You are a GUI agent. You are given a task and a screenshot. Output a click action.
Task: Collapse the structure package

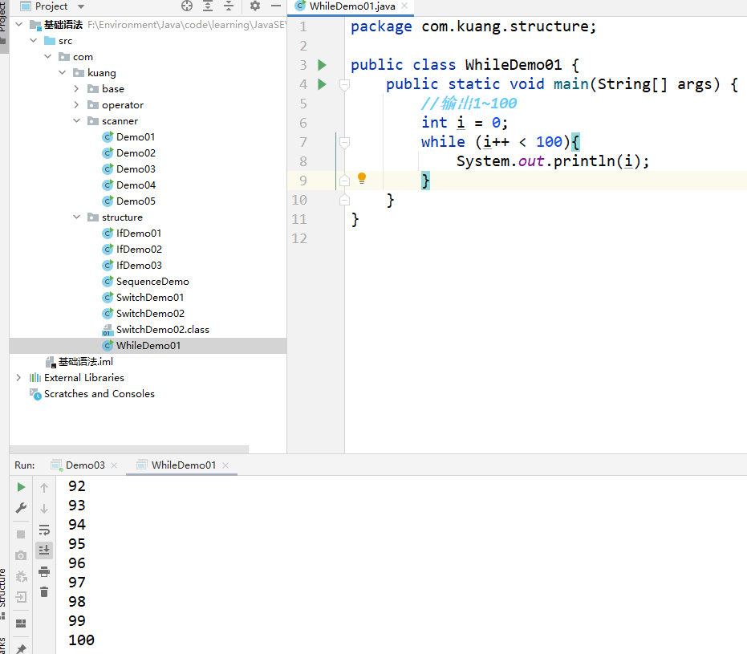(x=77, y=217)
